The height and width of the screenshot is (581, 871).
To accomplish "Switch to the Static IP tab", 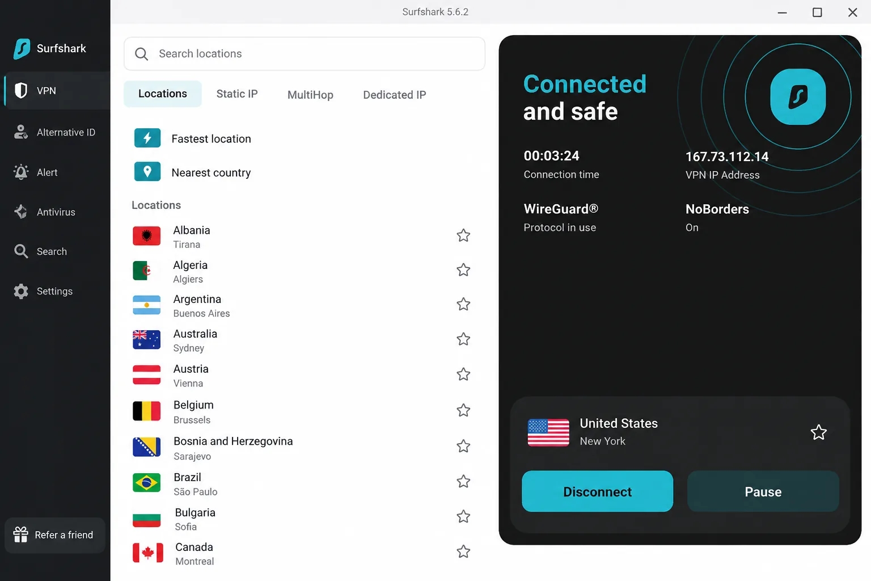I will (237, 94).
